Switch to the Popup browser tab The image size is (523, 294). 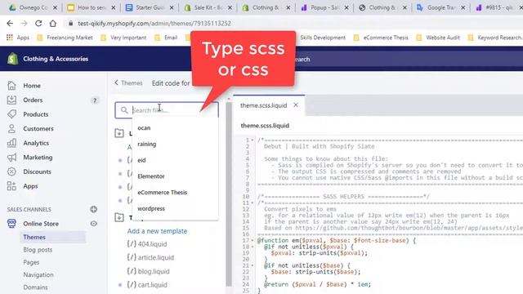coord(324,7)
